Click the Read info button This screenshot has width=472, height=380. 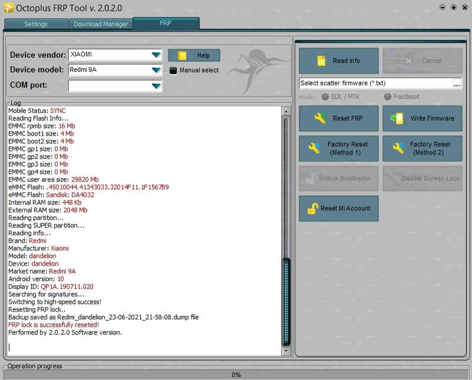pyautogui.click(x=339, y=61)
